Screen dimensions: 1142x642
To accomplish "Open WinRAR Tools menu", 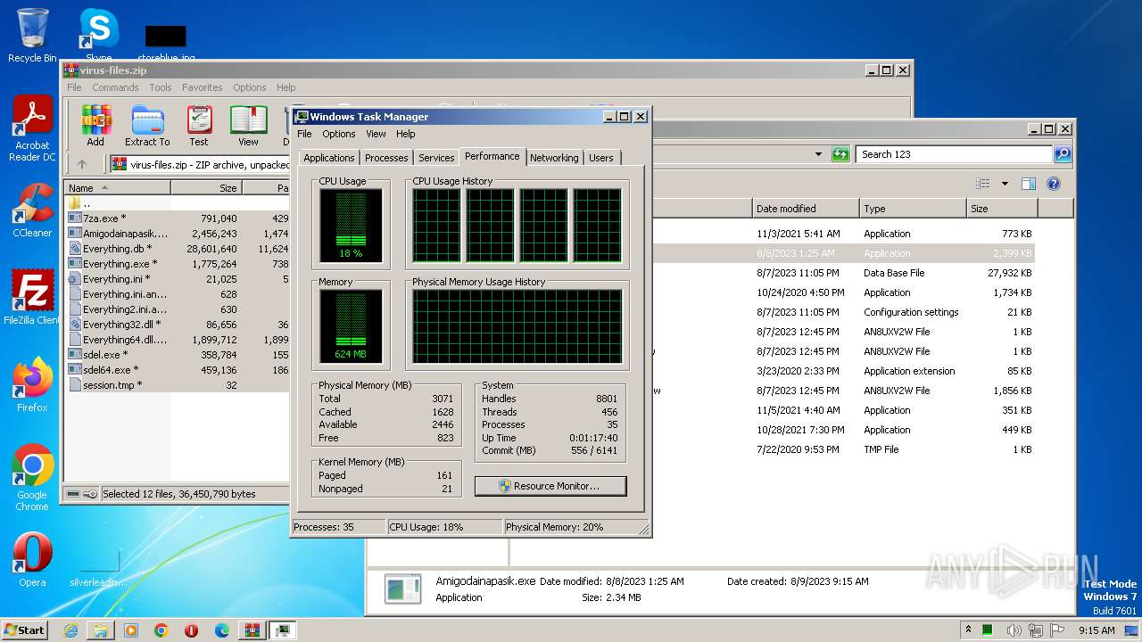I will 161,87.
